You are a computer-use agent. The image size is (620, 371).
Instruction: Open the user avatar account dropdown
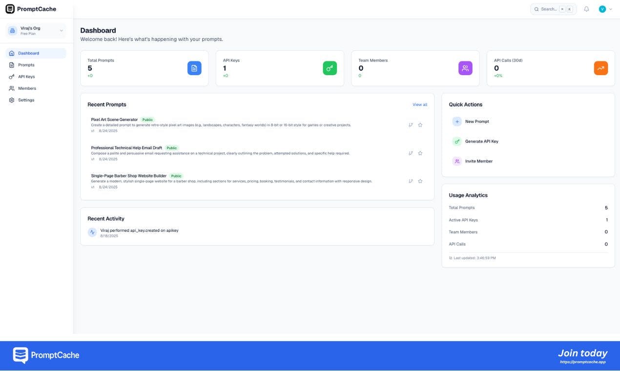click(x=605, y=9)
